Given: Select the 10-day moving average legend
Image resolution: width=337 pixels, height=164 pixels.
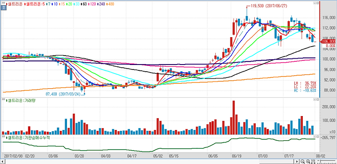Looking at the screenshot, I should point(54,4).
